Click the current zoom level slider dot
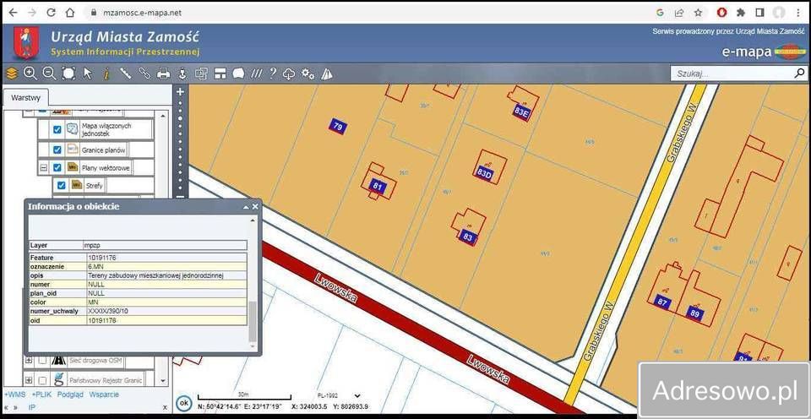Image resolution: width=811 pixels, height=419 pixels. (x=180, y=118)
